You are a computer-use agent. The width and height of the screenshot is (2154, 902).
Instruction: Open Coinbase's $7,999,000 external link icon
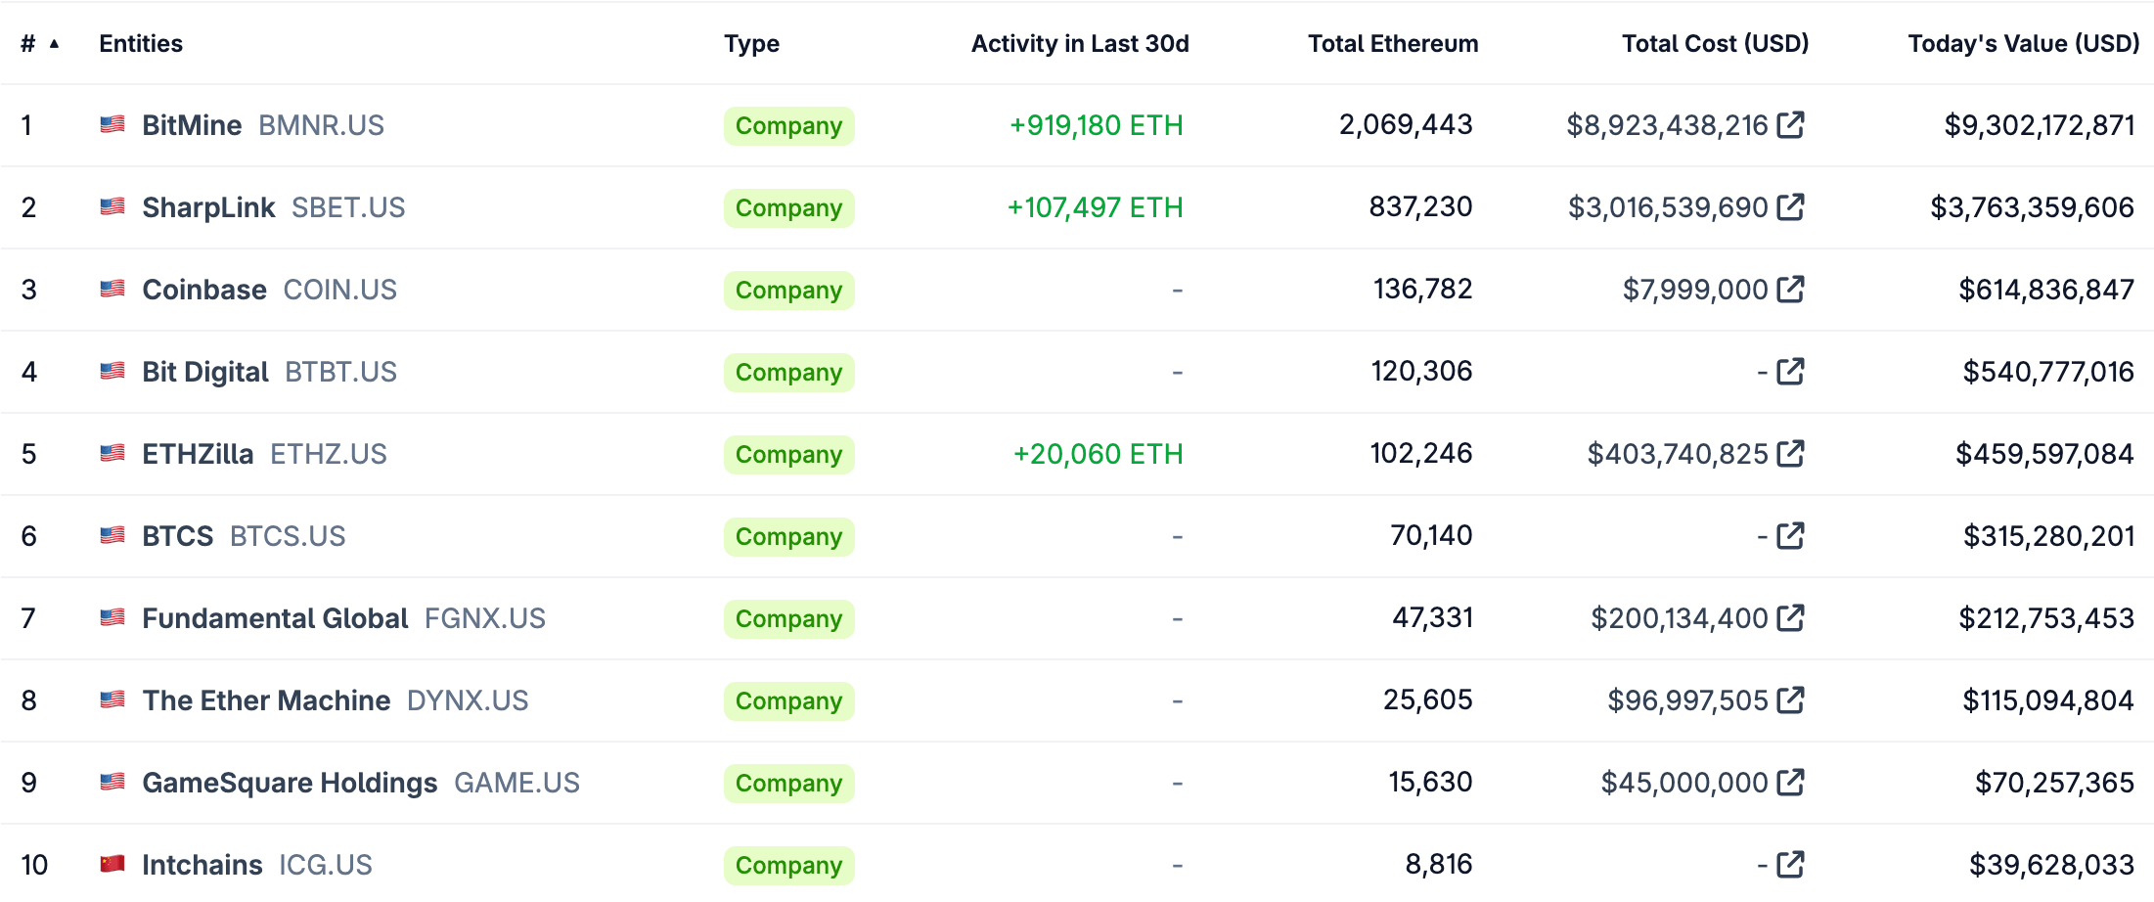pyautogui.click(x=1792, y=290)
